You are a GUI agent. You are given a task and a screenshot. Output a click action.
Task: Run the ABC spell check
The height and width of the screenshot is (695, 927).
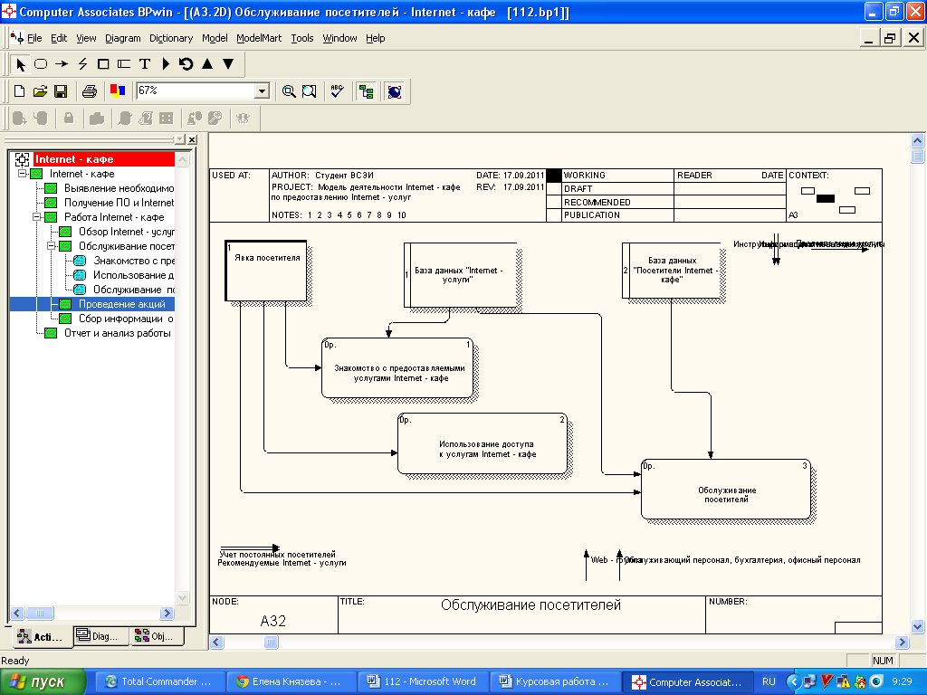[x=337, y=91]
